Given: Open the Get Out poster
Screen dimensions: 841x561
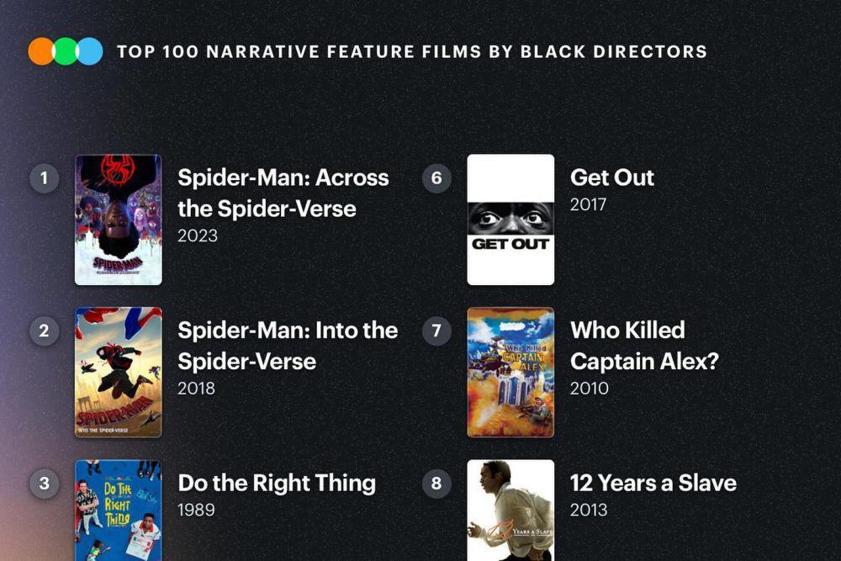Looking at the screenshot, I should tap(510, 220).
